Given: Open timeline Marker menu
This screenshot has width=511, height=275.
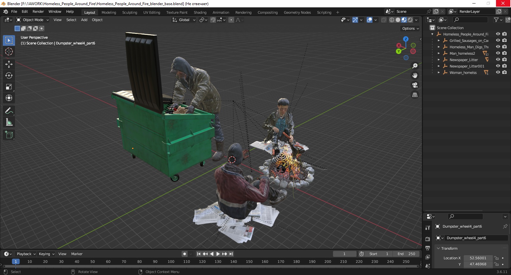Looking at the screenshot, I should pos(77,254).
